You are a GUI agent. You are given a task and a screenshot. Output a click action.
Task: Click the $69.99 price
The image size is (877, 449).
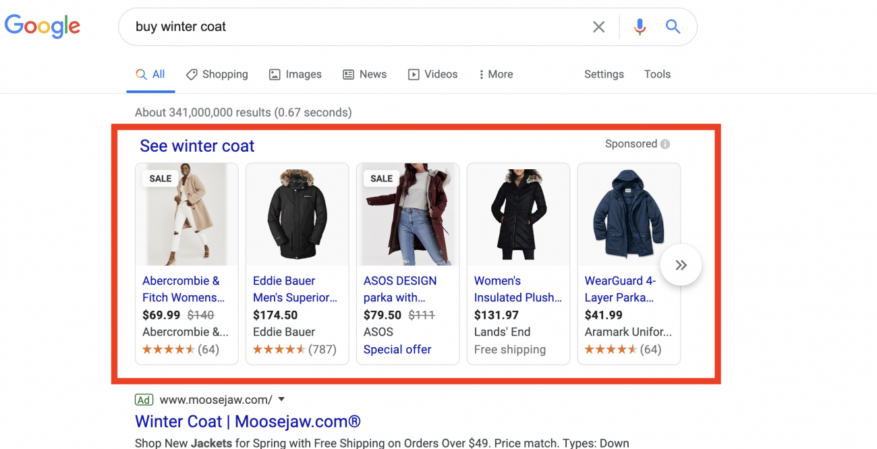pos(161,315)
